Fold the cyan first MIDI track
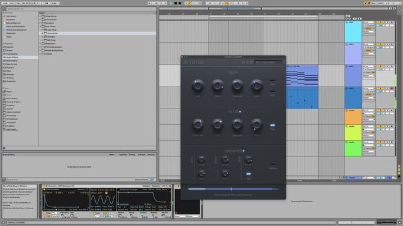 coord(347,23)
